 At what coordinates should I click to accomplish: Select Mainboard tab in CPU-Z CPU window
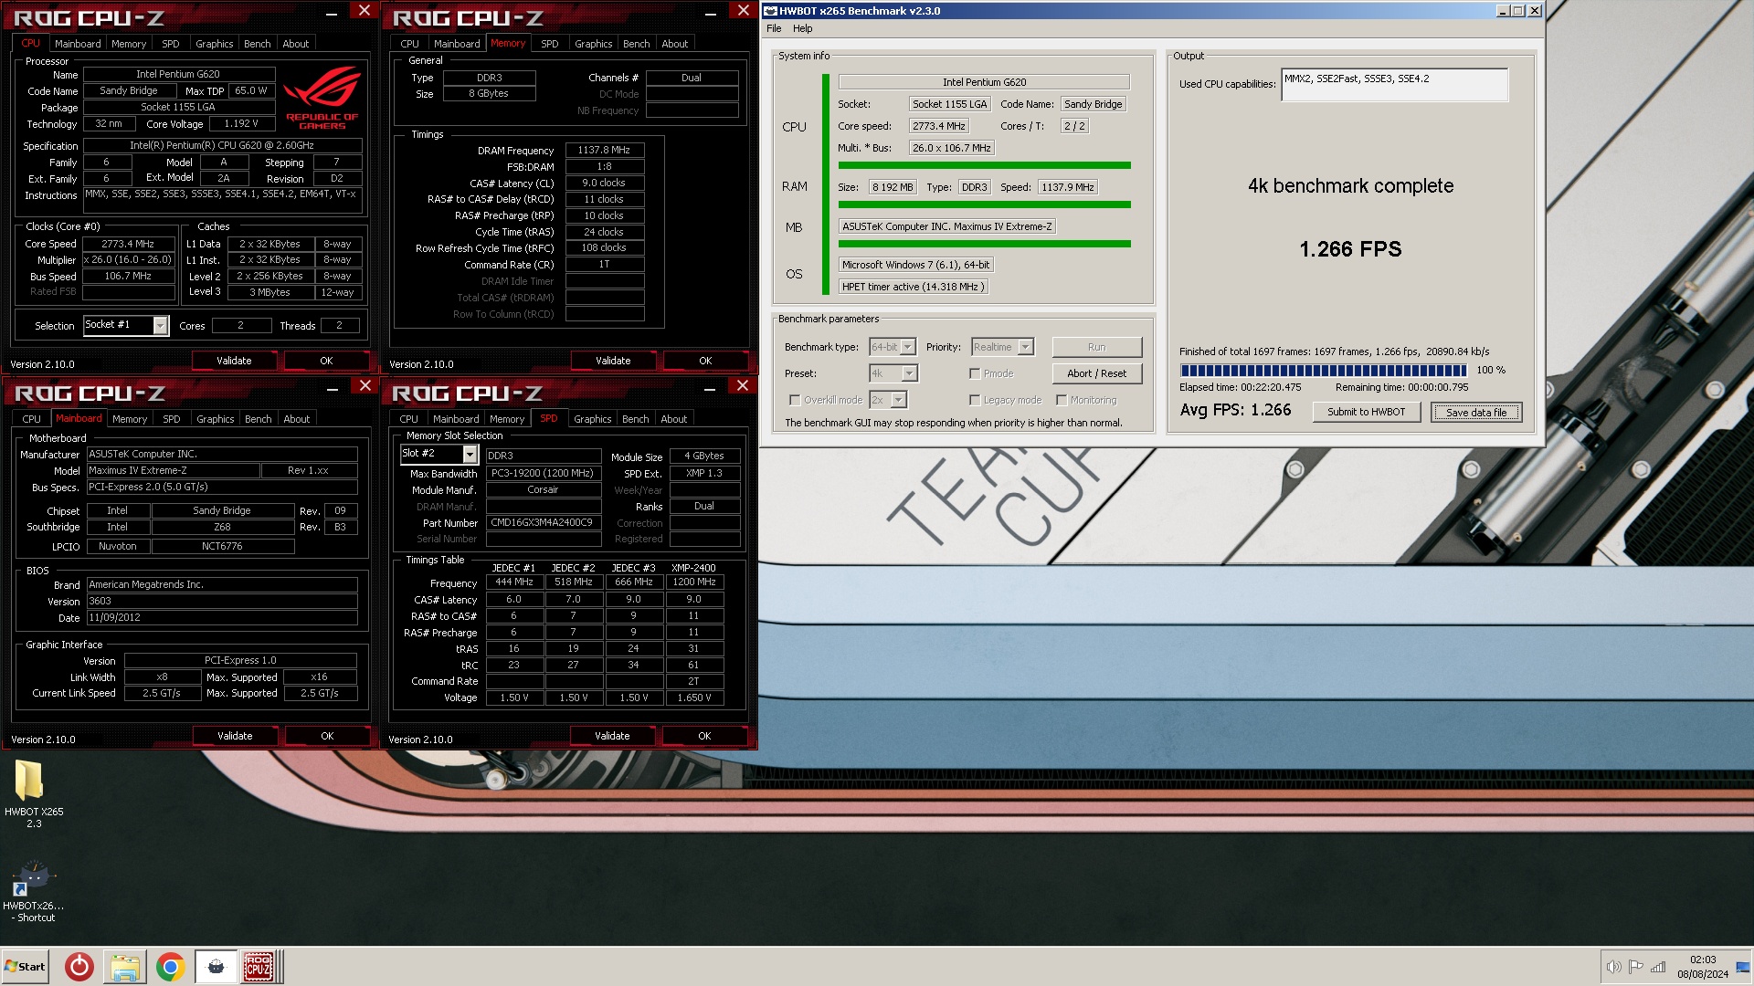pyautogui.click(x=78, y=44)
